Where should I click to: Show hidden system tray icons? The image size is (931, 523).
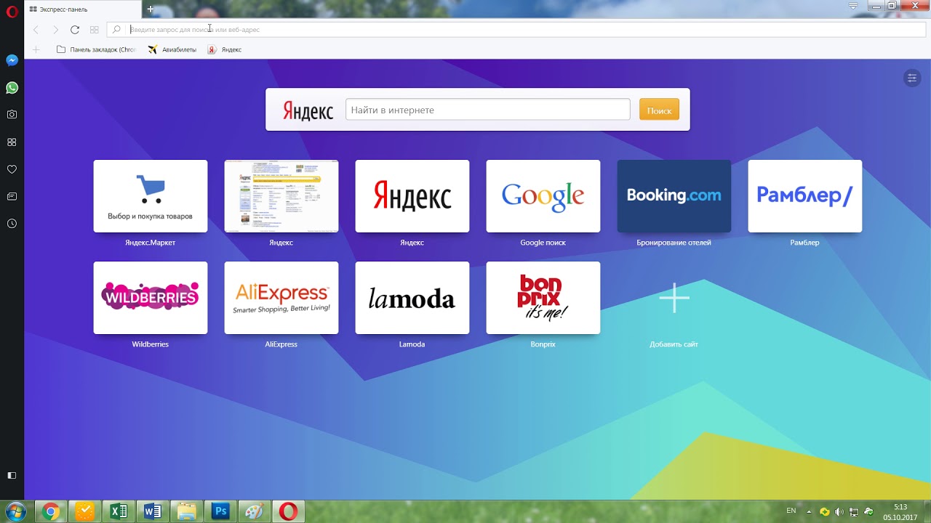(x=809, y=511)
